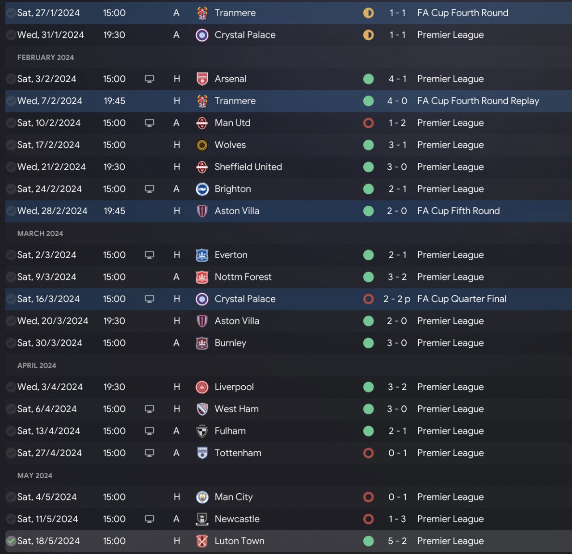Toggle the checkmark beside Sat 4/5/2024 fixture
The image size is (572, 554).
point(11,497)
